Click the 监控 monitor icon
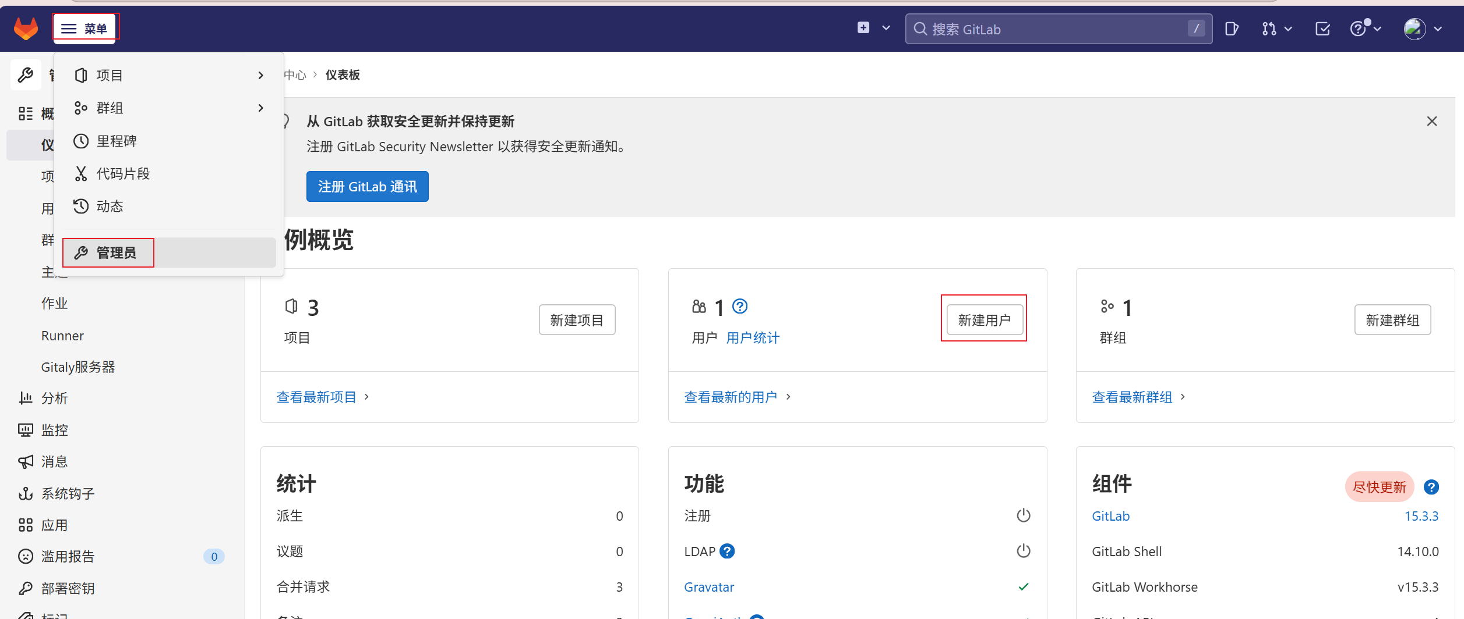This screenshot has width=1464, height=619. (26, 431)
